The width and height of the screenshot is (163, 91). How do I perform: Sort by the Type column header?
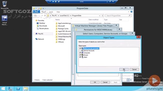(x=106, y=20)
